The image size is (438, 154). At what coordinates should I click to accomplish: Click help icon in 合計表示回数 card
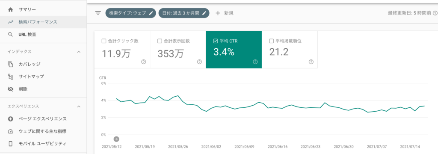199,62
